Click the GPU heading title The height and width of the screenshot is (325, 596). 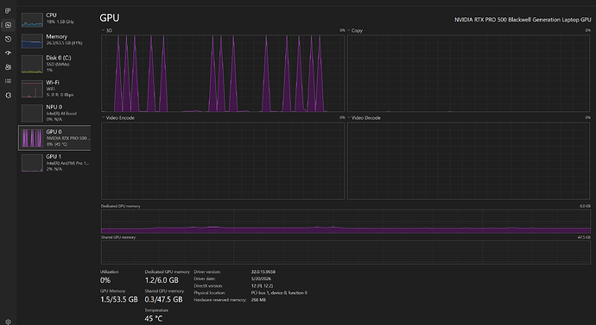point(110,18)
